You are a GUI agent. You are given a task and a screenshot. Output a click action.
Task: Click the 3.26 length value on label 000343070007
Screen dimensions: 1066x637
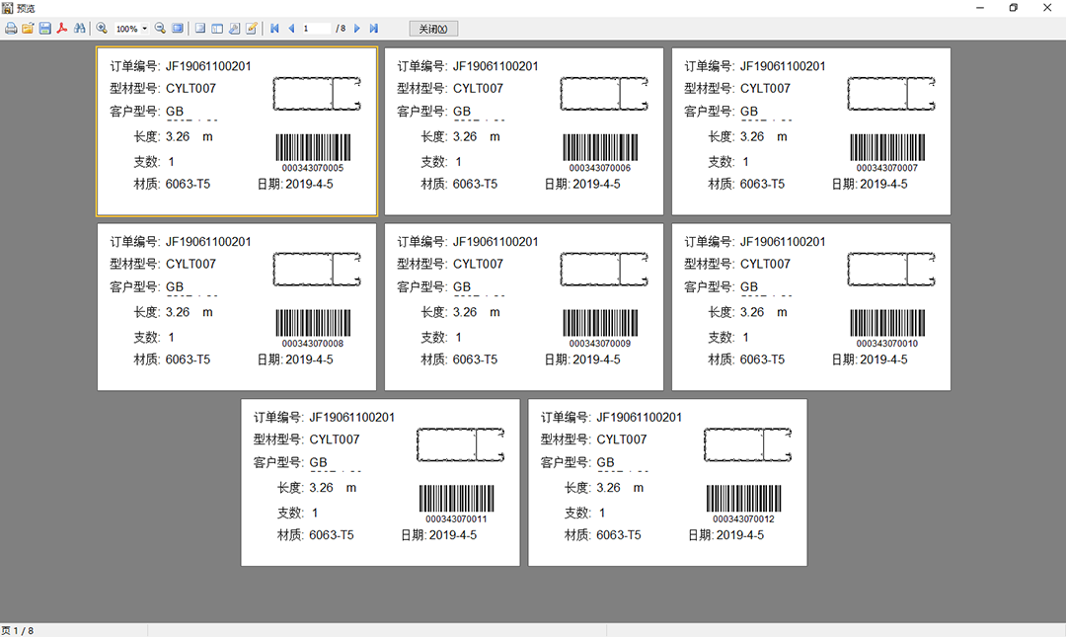(752, 137)
